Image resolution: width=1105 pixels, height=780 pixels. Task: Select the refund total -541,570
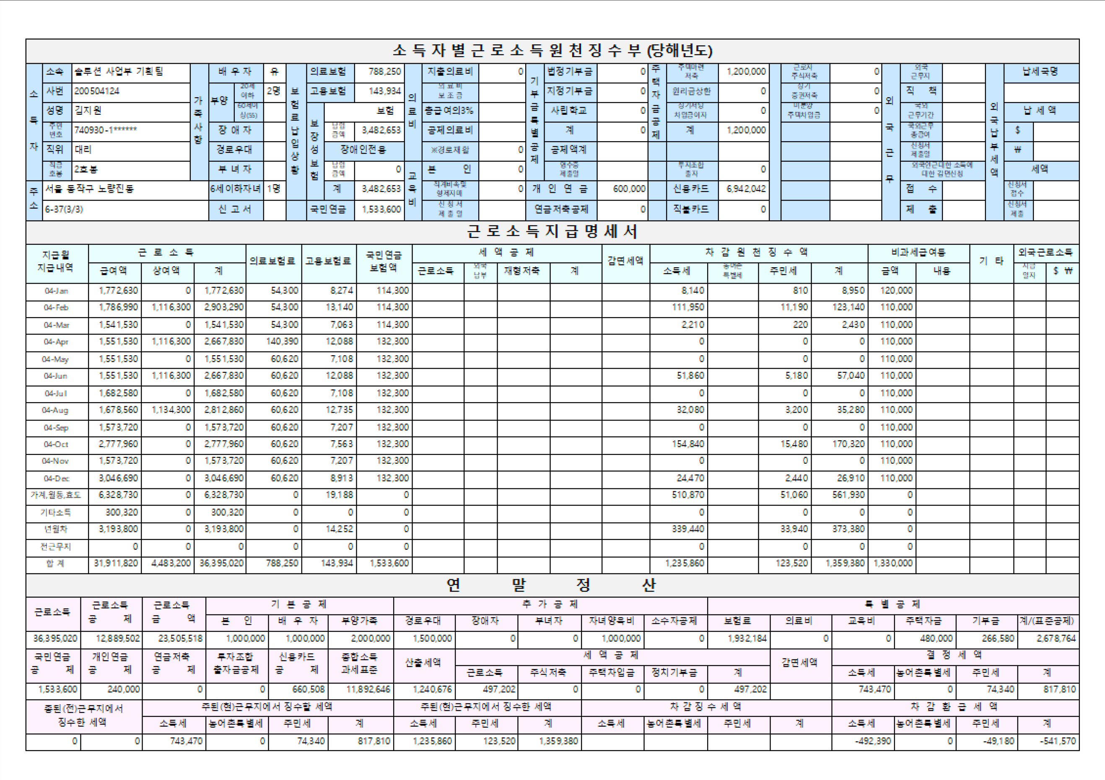(x=1058, y=742)
